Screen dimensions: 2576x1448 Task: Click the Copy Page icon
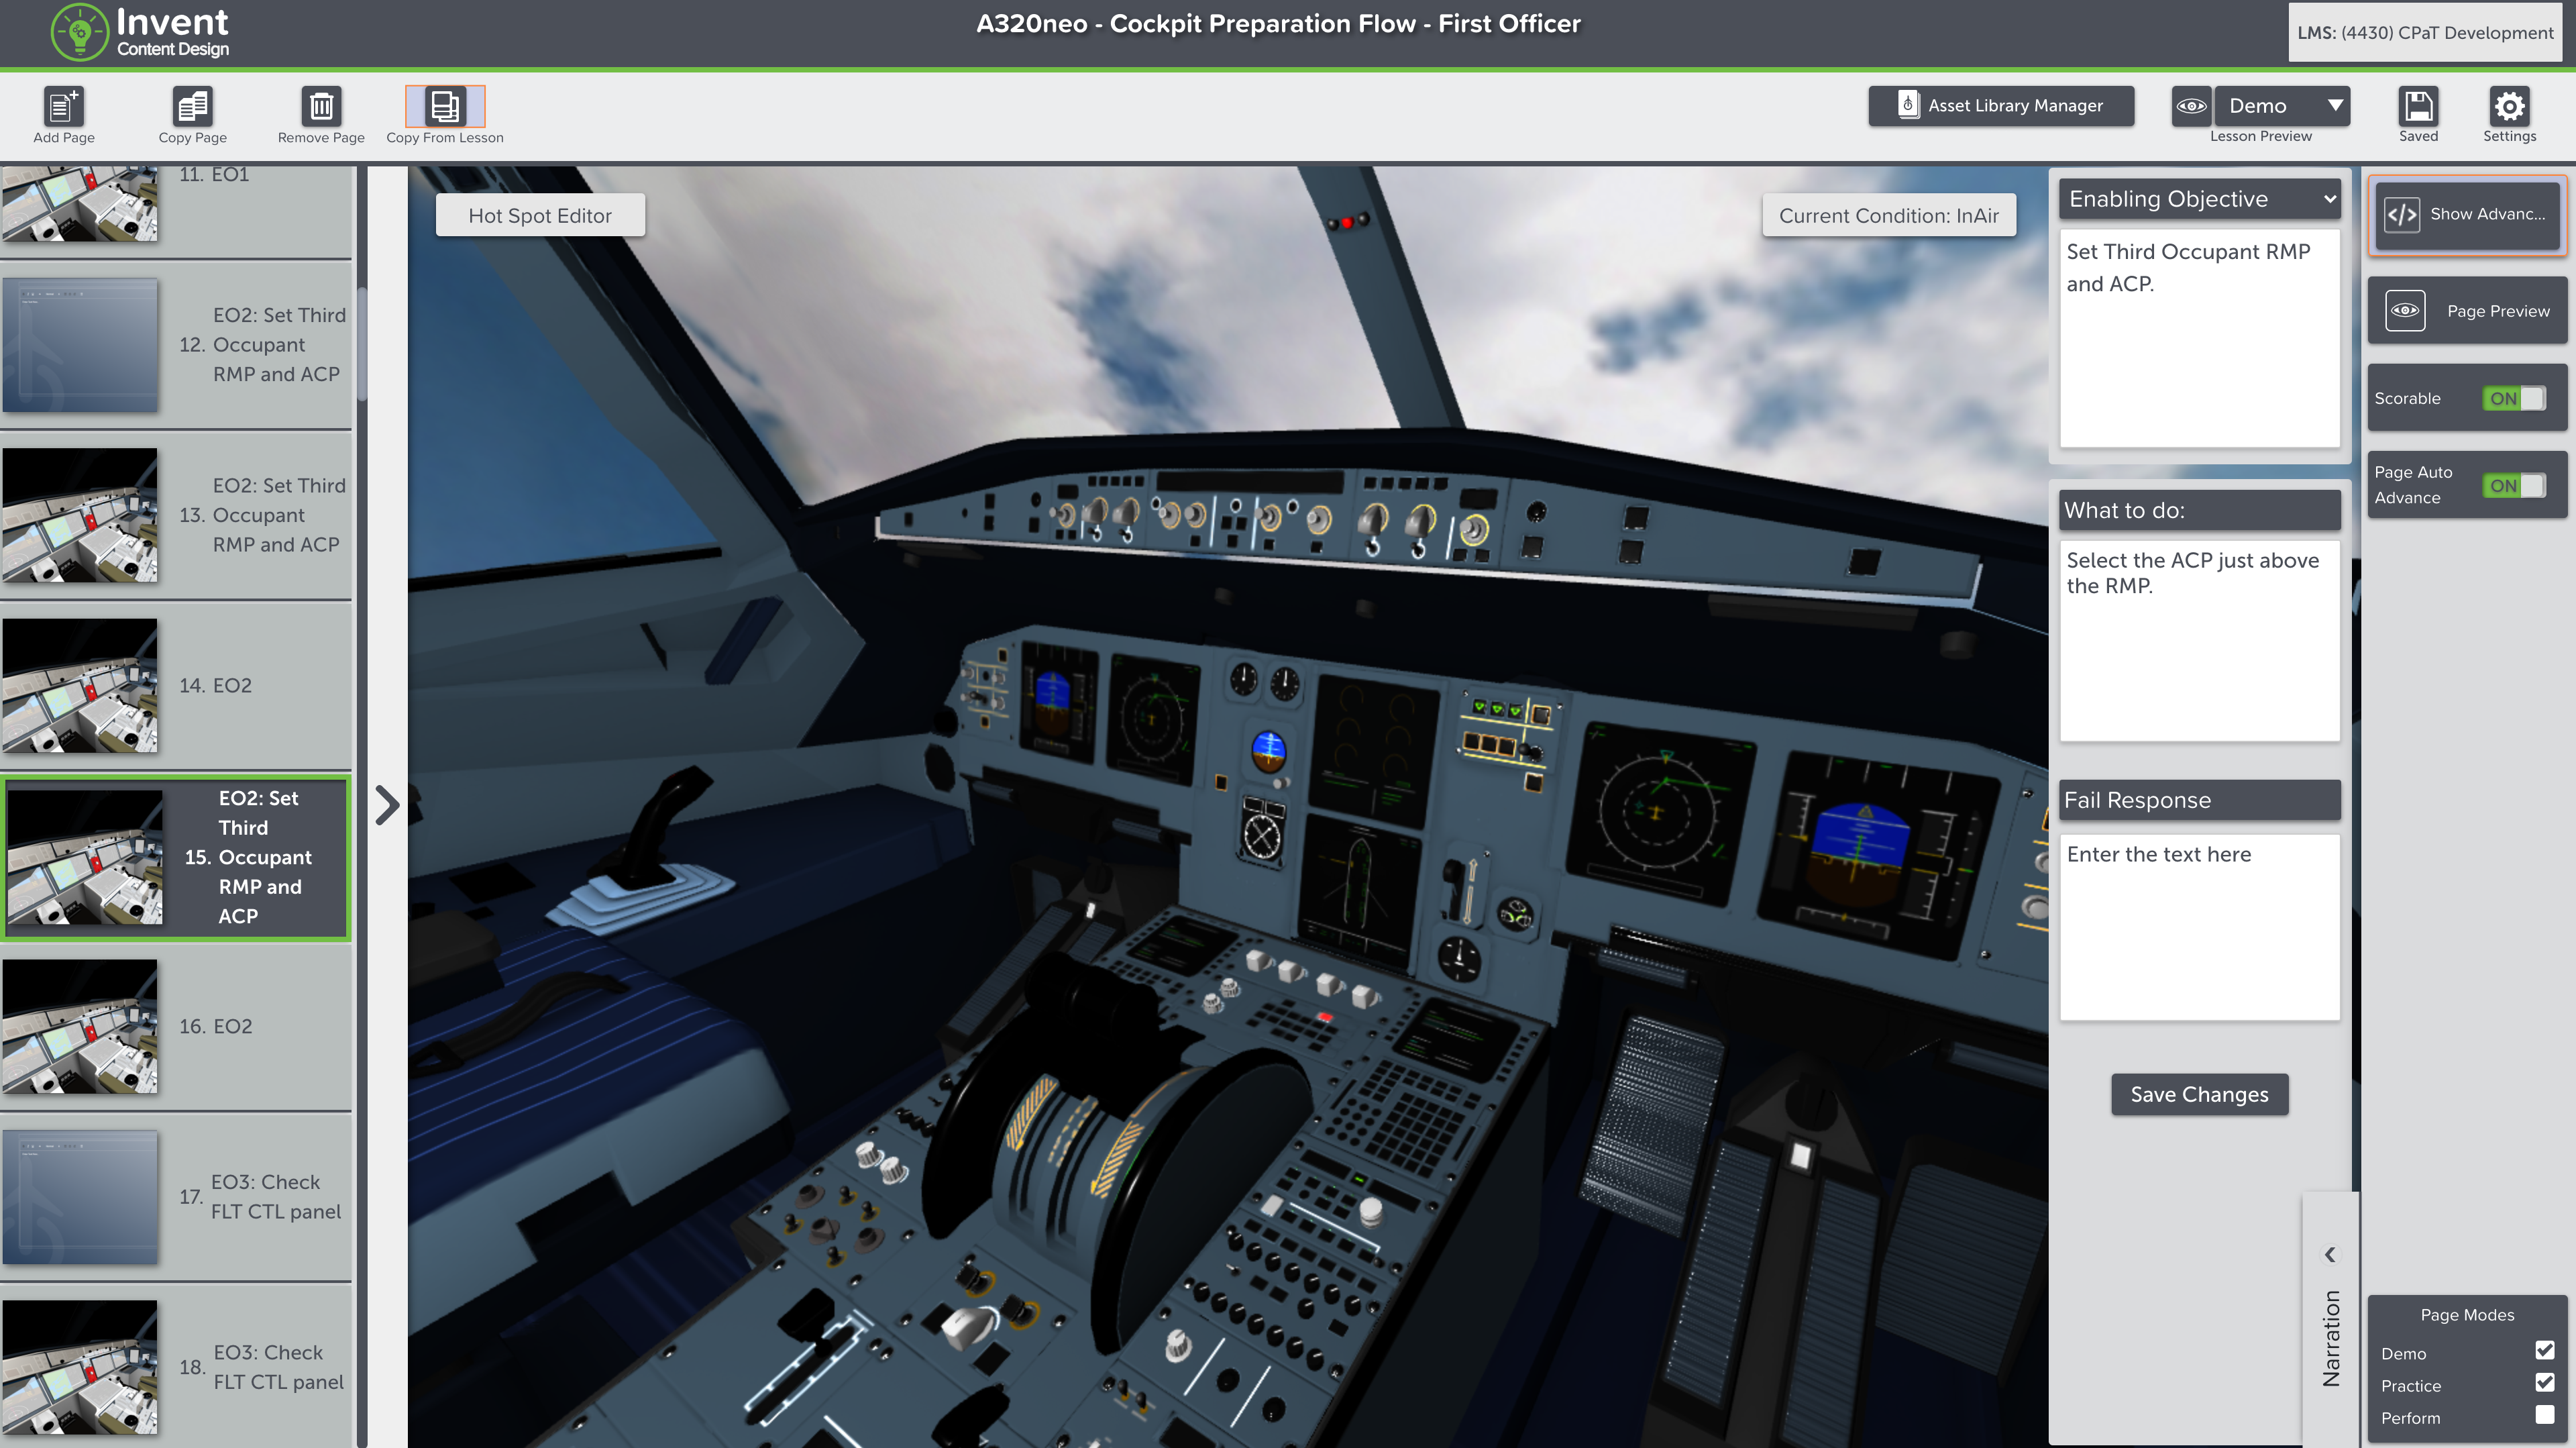[193, 106]
